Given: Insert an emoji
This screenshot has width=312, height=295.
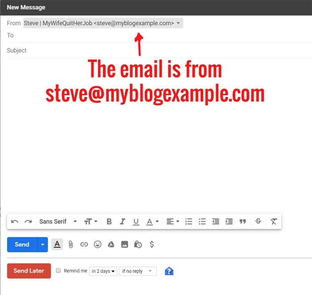Looking at the screenshot, I should coord(98,244).
